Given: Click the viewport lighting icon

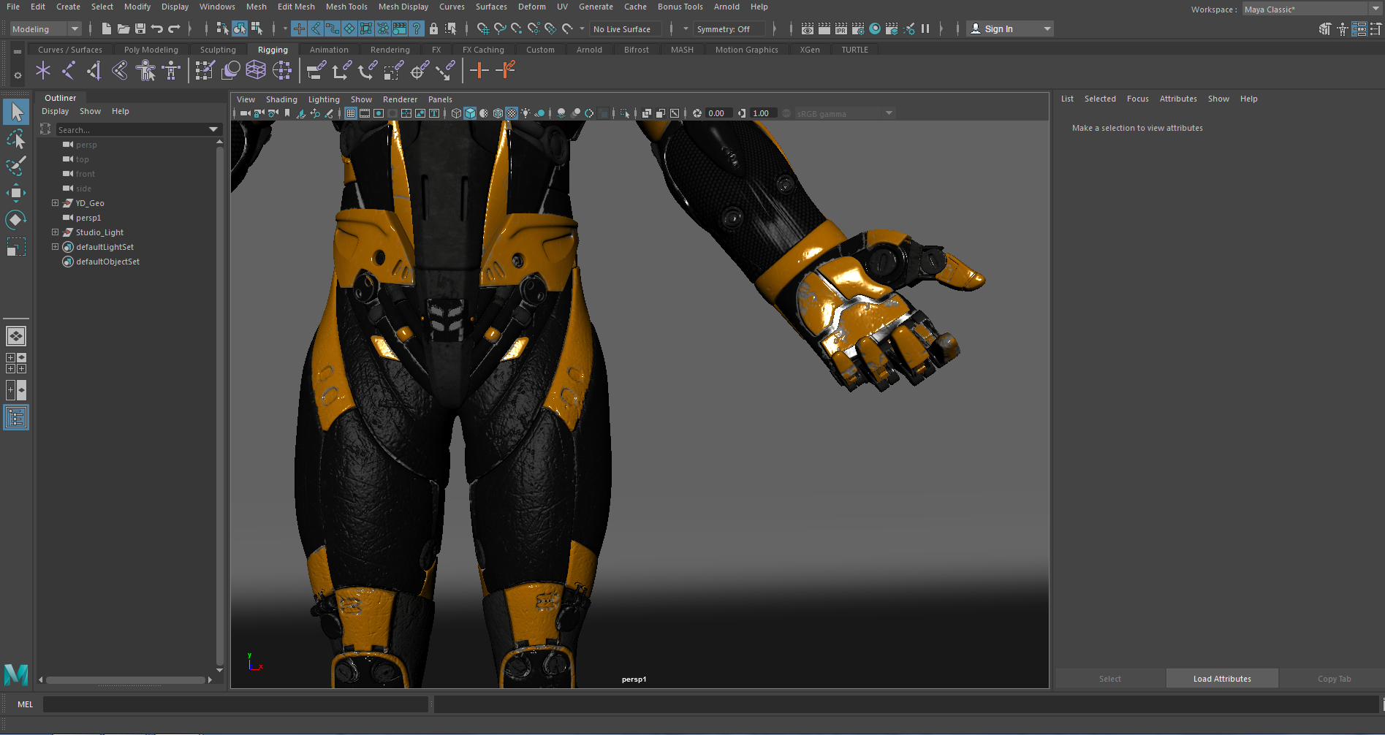Looking at the screenshot, I should 525,113.
